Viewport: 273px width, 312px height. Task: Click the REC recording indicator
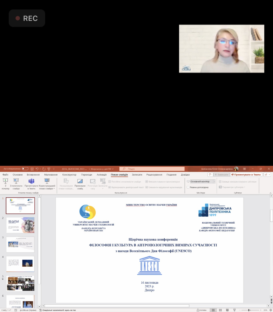27,18
